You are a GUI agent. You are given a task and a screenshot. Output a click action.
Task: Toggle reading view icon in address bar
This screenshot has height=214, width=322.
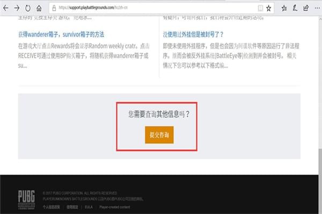260,8
